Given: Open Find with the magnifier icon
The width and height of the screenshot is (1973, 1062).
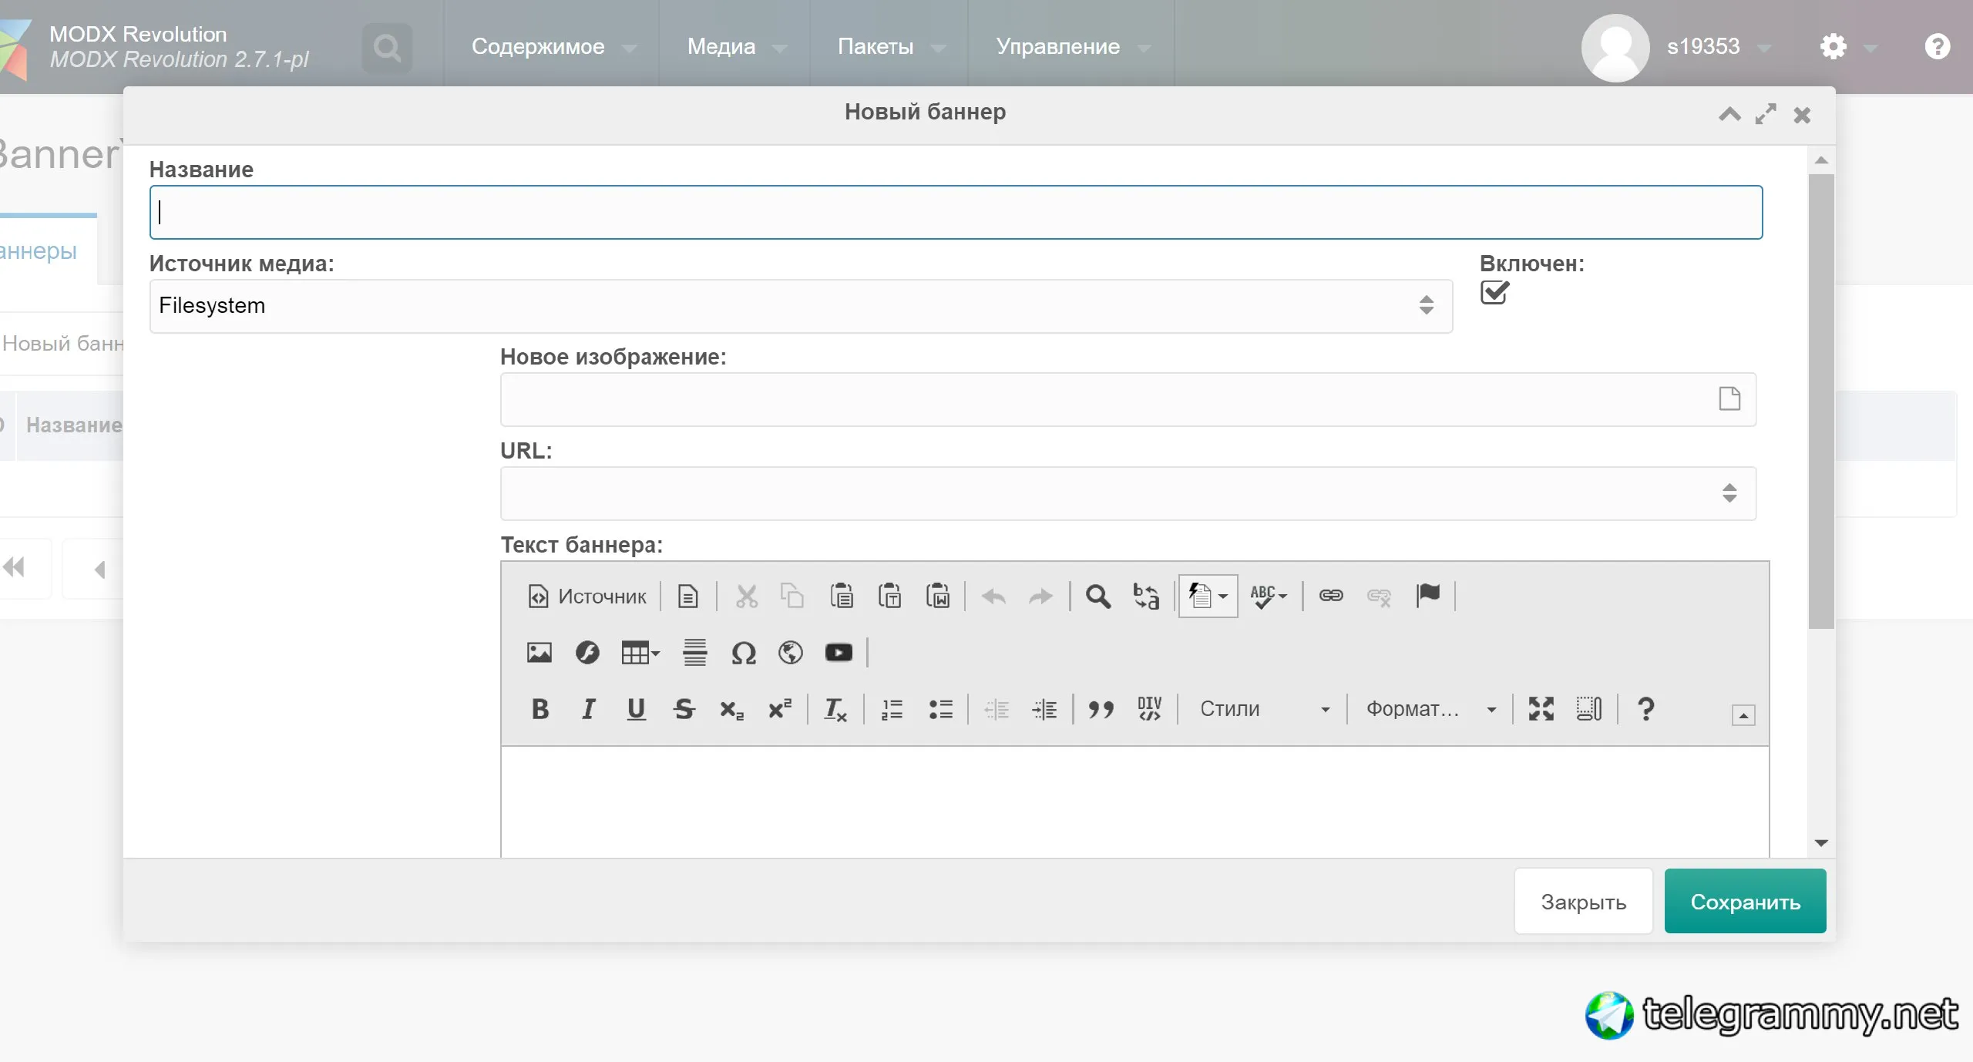Looking at the screenshot, I should coord(1098,596).
